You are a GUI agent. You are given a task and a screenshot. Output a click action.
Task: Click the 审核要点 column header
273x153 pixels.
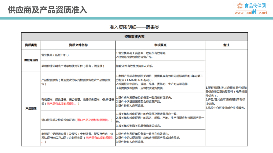pos(160,45)
